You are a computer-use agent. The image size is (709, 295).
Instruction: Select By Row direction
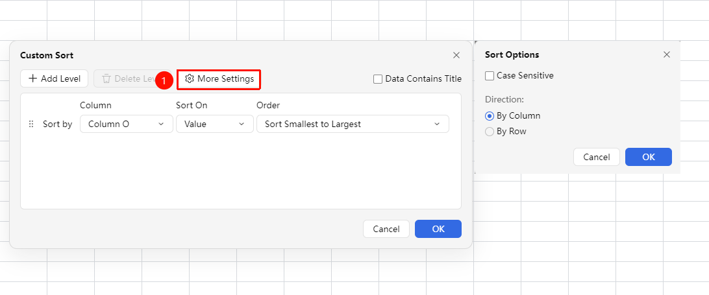490,132
